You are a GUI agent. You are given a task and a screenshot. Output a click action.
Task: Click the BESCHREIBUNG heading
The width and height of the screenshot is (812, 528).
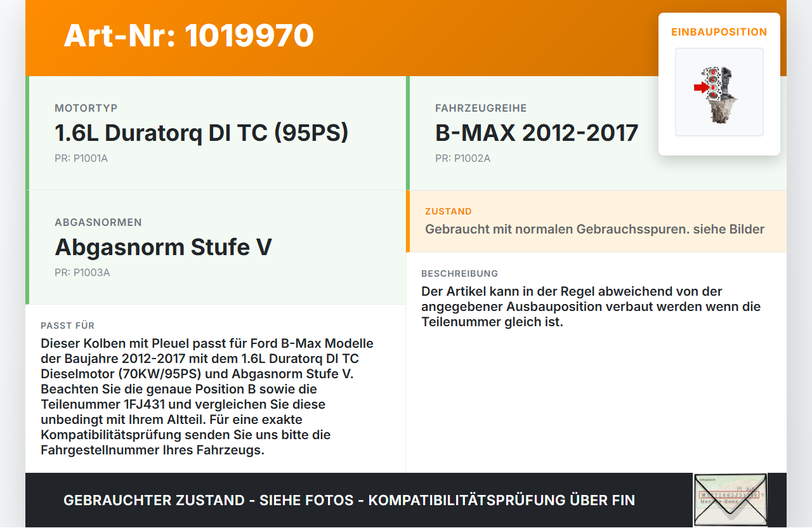[460, 274]
